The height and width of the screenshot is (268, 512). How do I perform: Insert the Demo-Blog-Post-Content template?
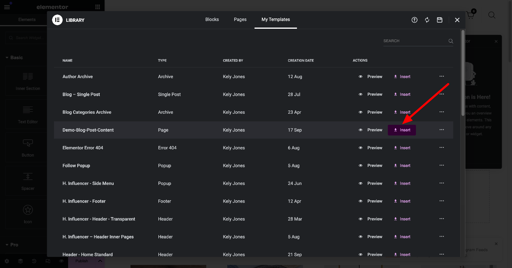coord(402,130)
